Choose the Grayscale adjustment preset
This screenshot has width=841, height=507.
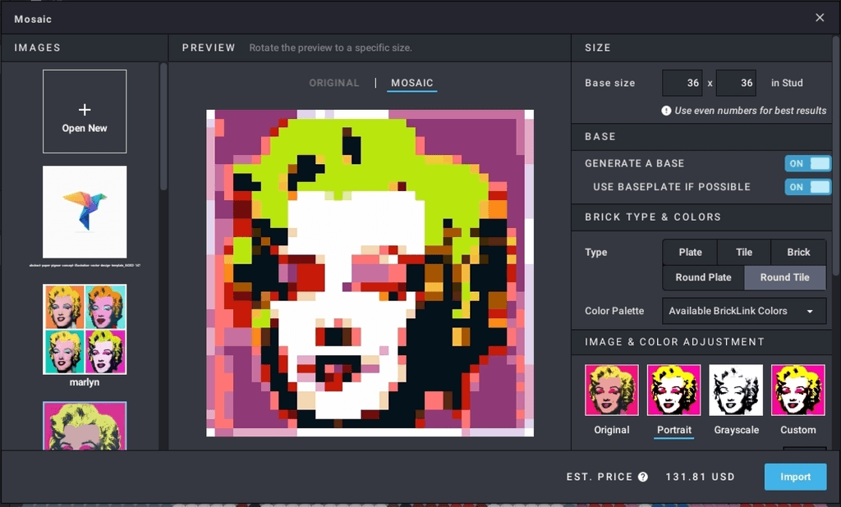point(736,391)
